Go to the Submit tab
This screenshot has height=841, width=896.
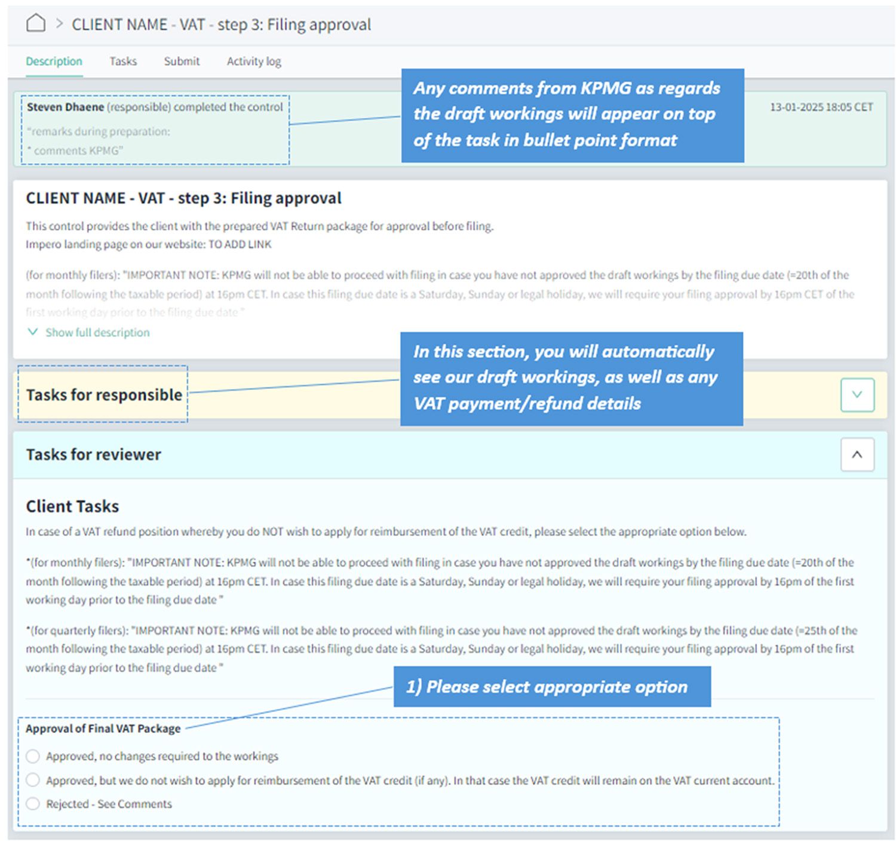[x=182, y=62]
